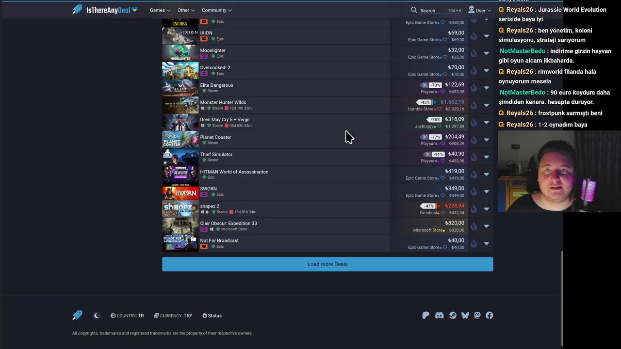Open the Steam icon in the footer
Screen dimensions: 621x349
click(x=452, y=316)
